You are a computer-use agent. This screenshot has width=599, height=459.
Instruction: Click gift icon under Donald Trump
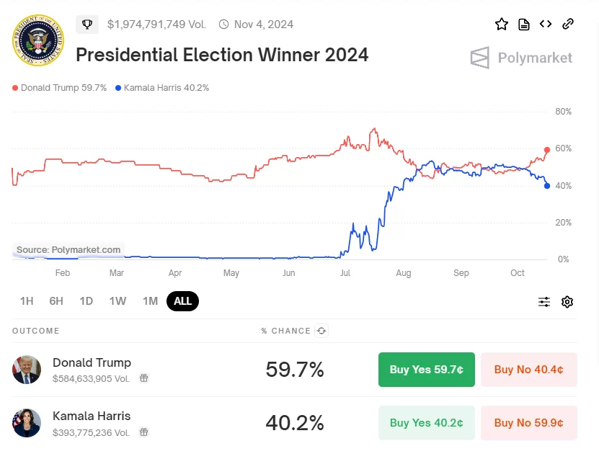144,378
